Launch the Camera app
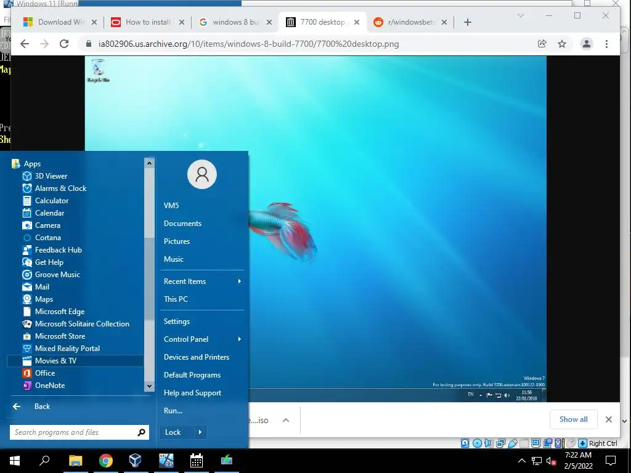This screenshot has width=631, height=473. (75, 225)
